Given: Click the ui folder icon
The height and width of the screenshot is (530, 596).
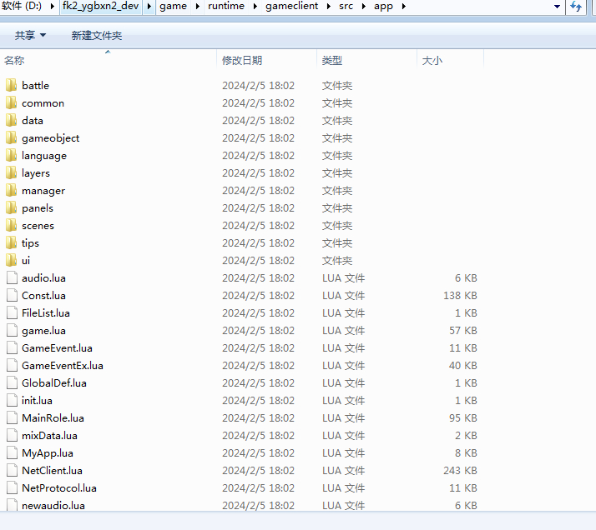Looking at the screenshot, I should click(x=11, y=260).
